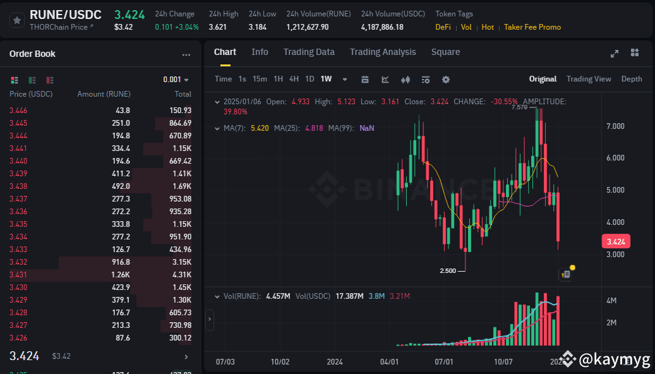Click the Amount (RUNE) column header
655x374 pixels.
(x=104, y=94)
